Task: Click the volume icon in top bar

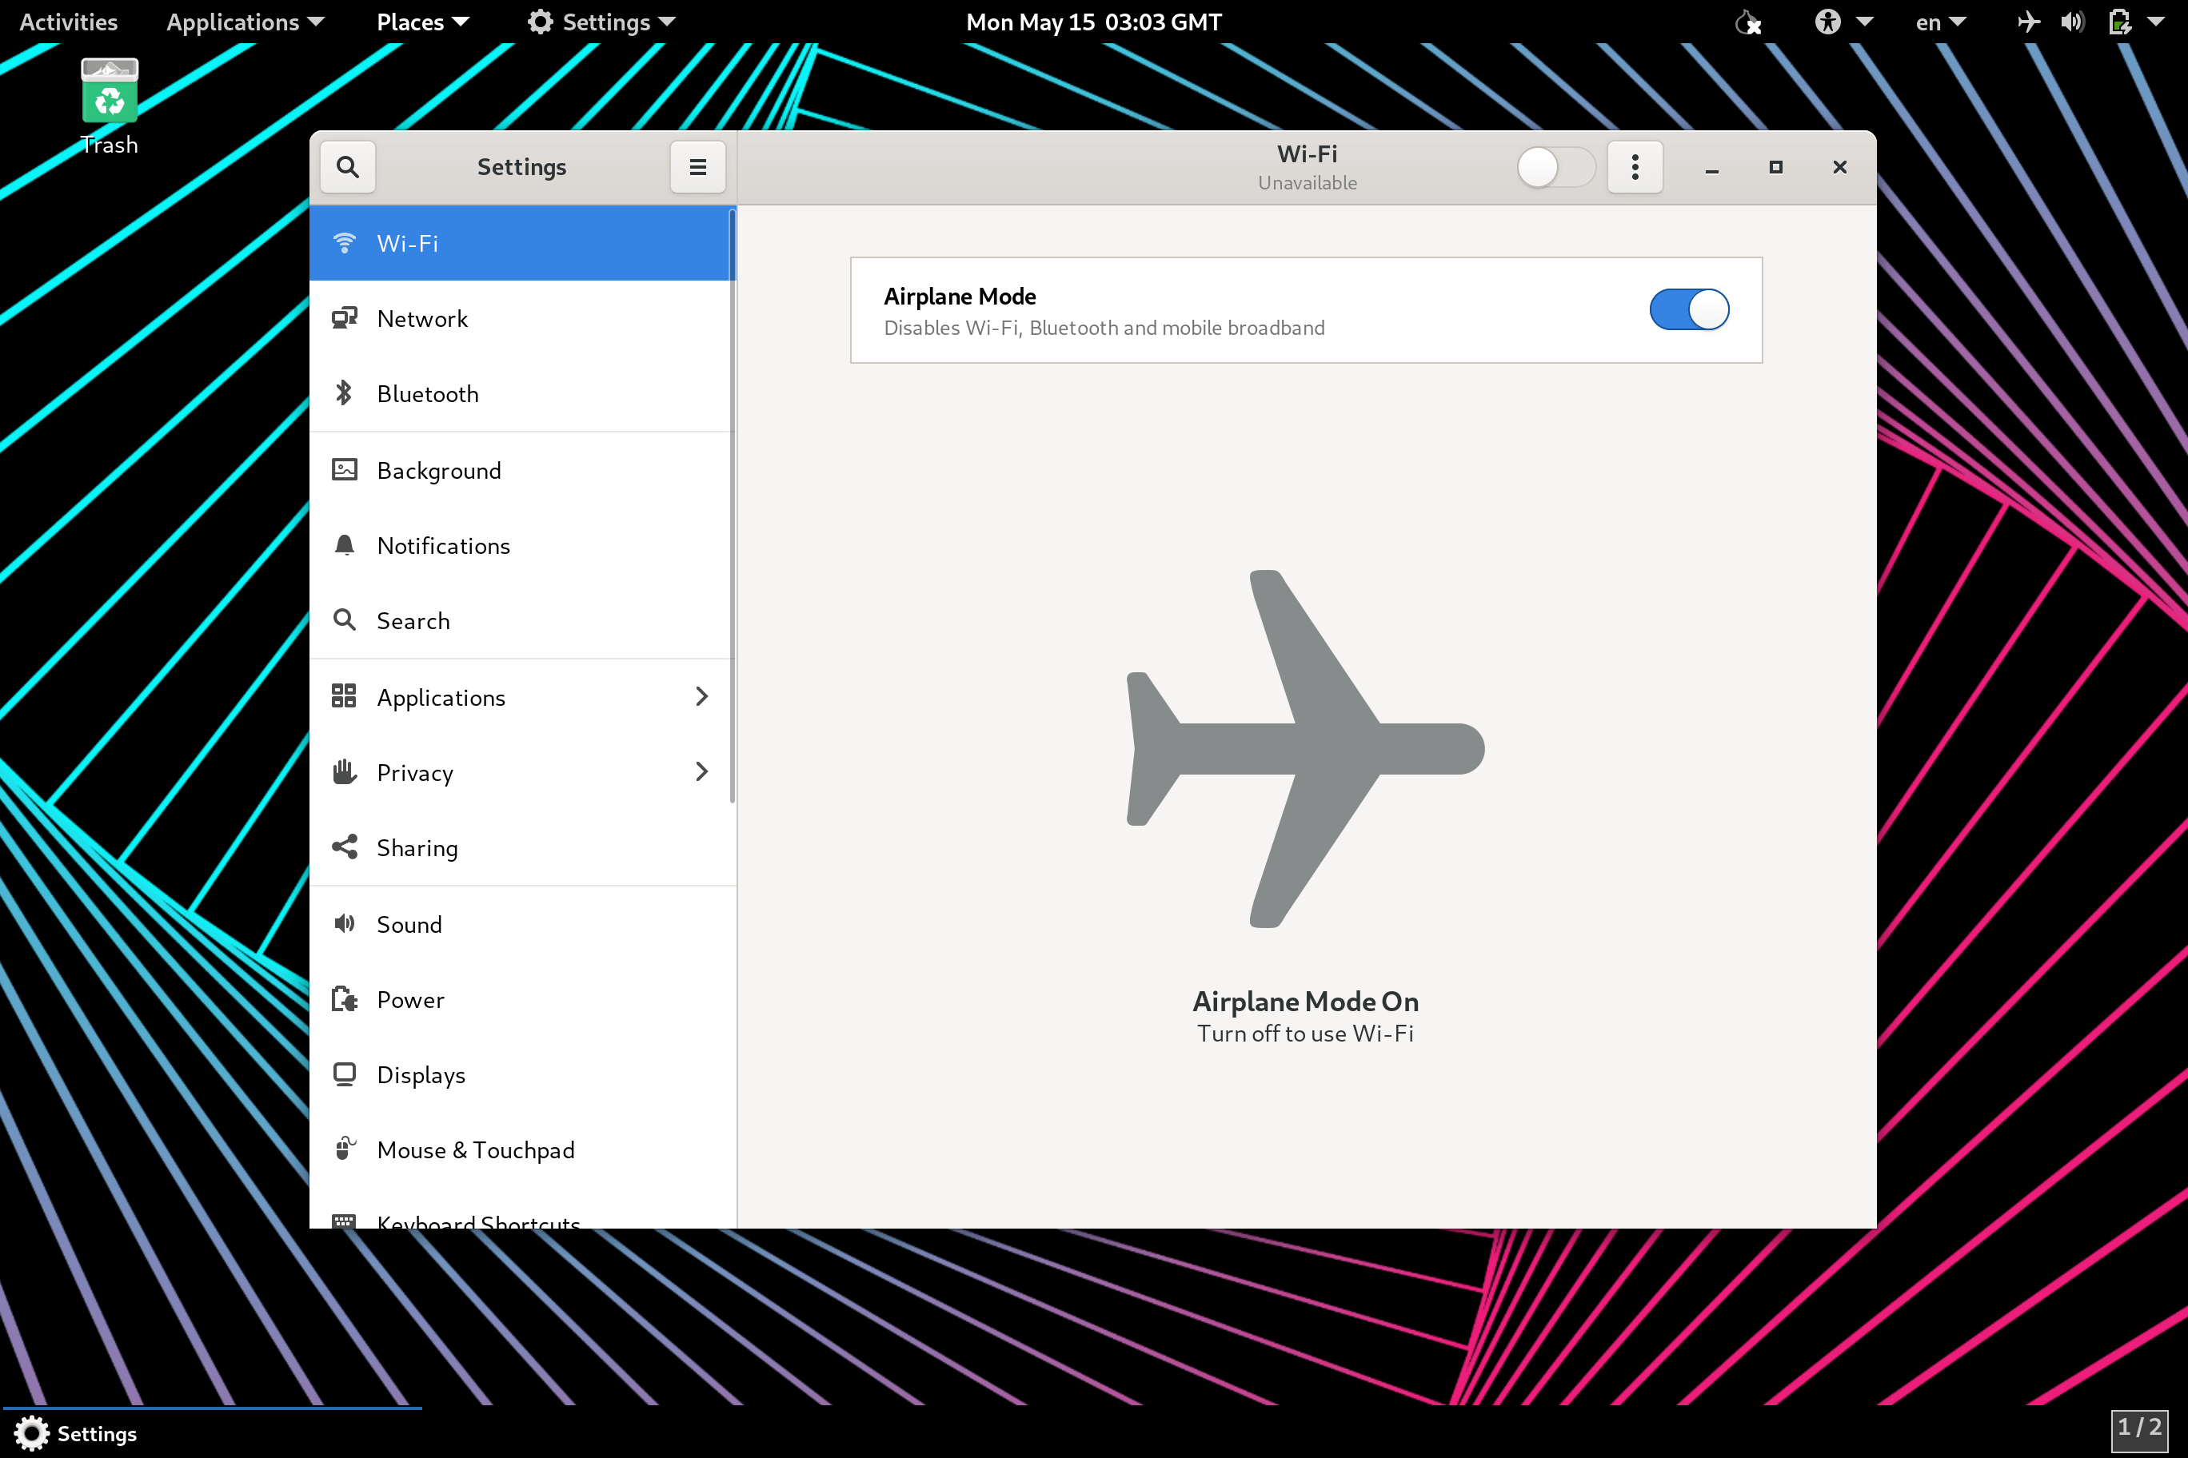Action: tap(2073, 22)
